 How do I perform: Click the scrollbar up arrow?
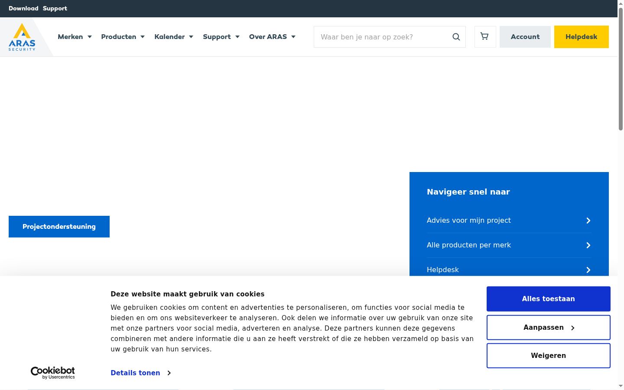pos(621,3)
